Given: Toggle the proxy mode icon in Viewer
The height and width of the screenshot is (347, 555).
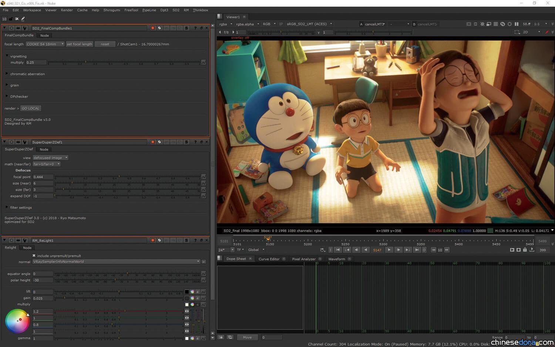Looking at the screenshot, I should [489, 24].
